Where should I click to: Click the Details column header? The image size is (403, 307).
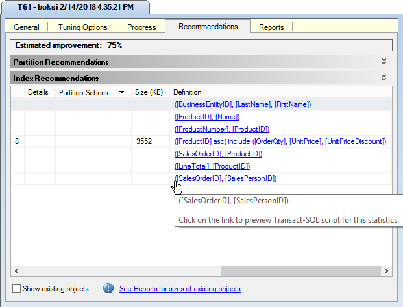[x=38, y=92]
